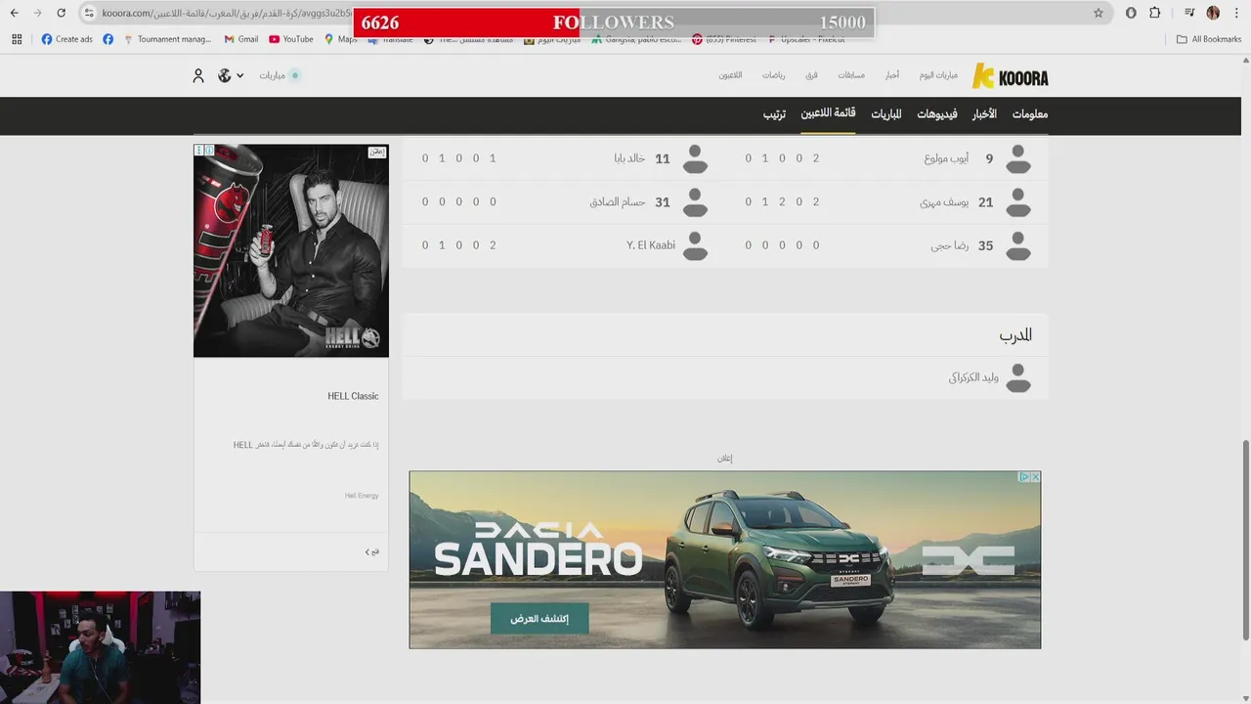Open the YouTube bookmark
The image size is (1251, 704).
291,39
